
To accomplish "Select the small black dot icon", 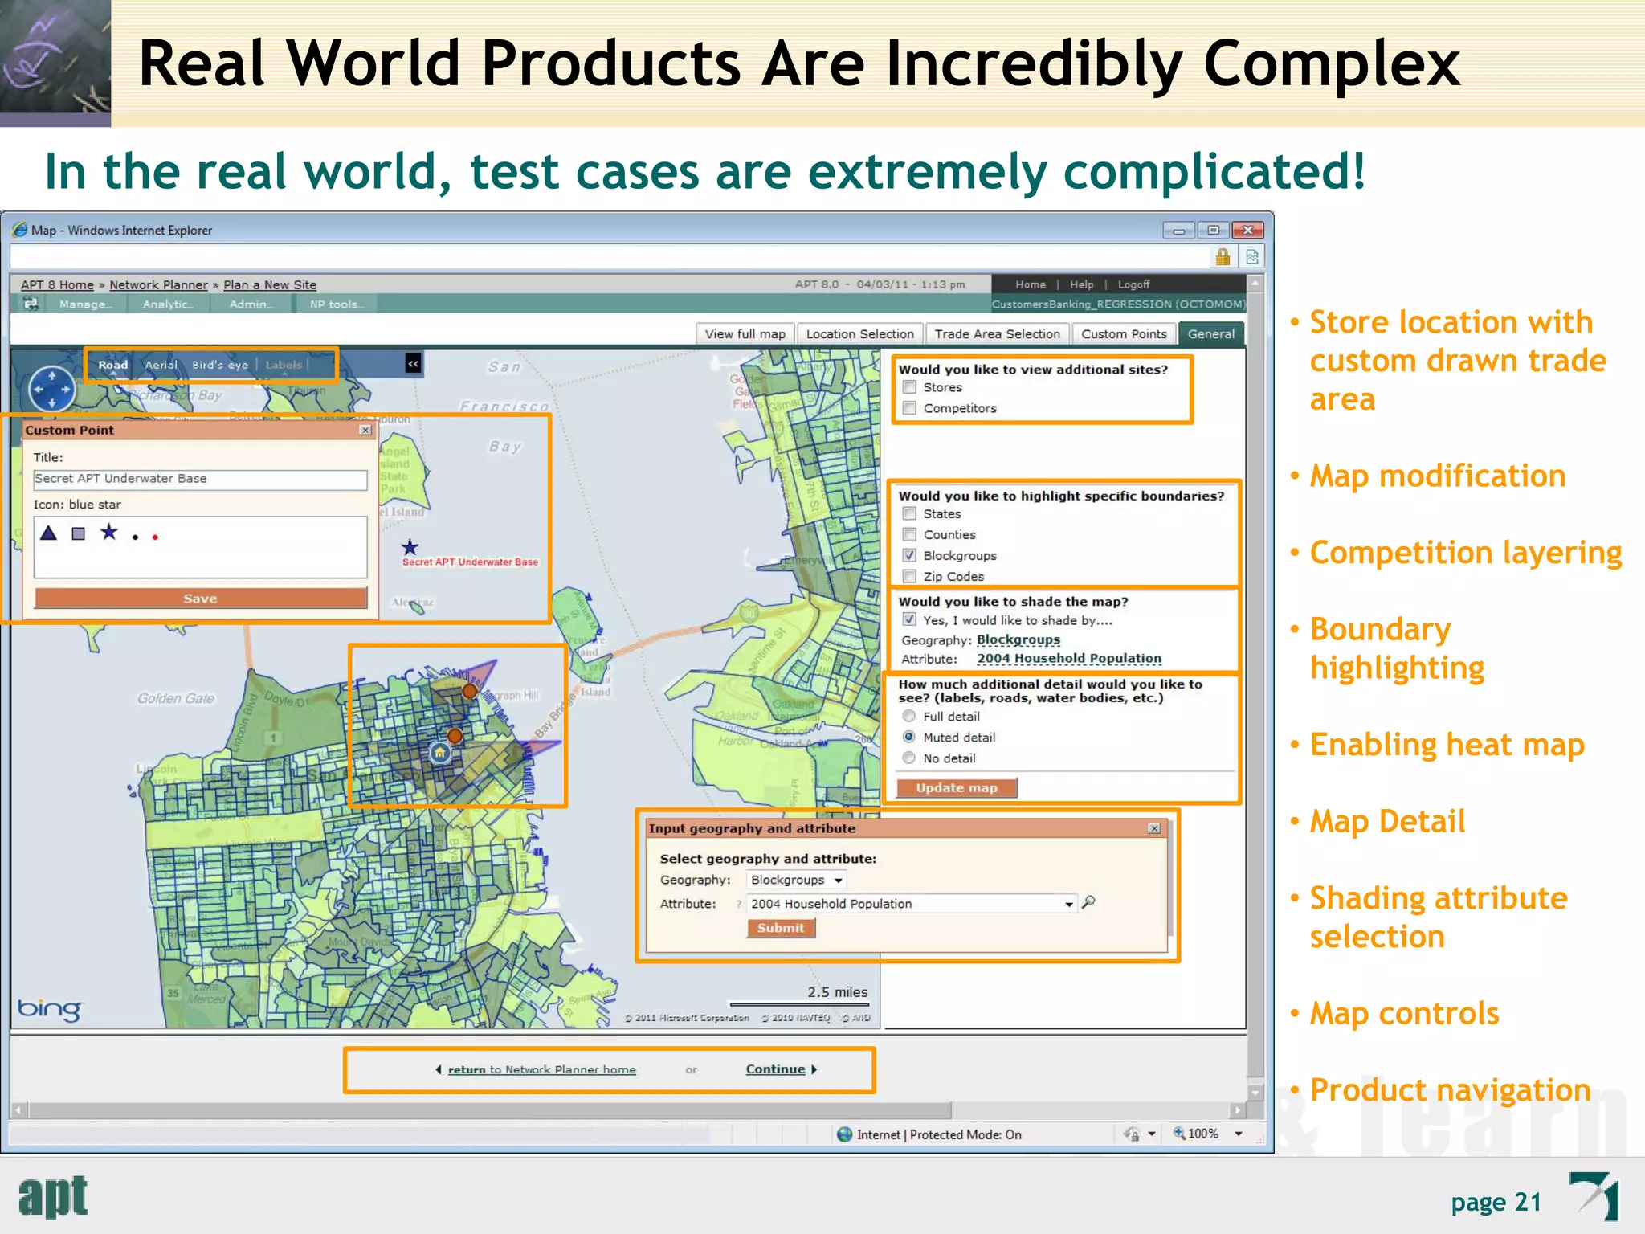I will coord(135,537).
